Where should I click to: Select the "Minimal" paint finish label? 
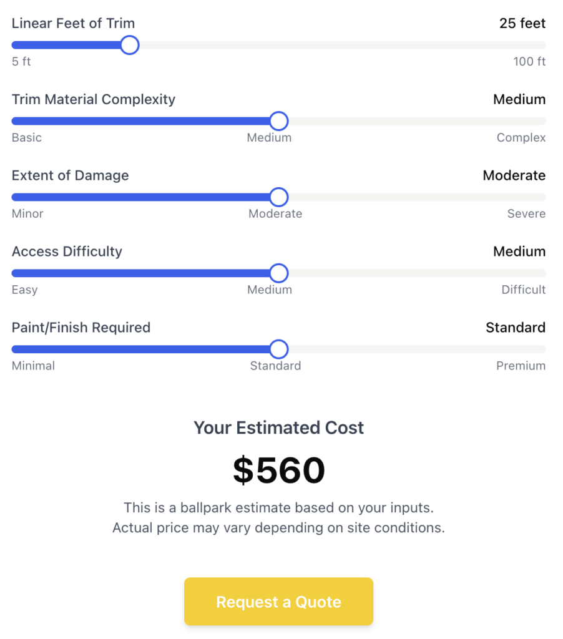click(x=33, y=366)
